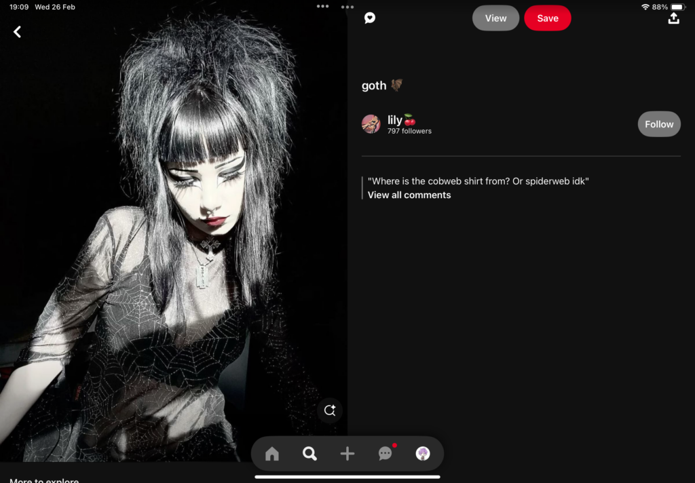Follow the user lily
Image resolution: width=695 pixels, height=483 pixels.
tap(659, 124)
